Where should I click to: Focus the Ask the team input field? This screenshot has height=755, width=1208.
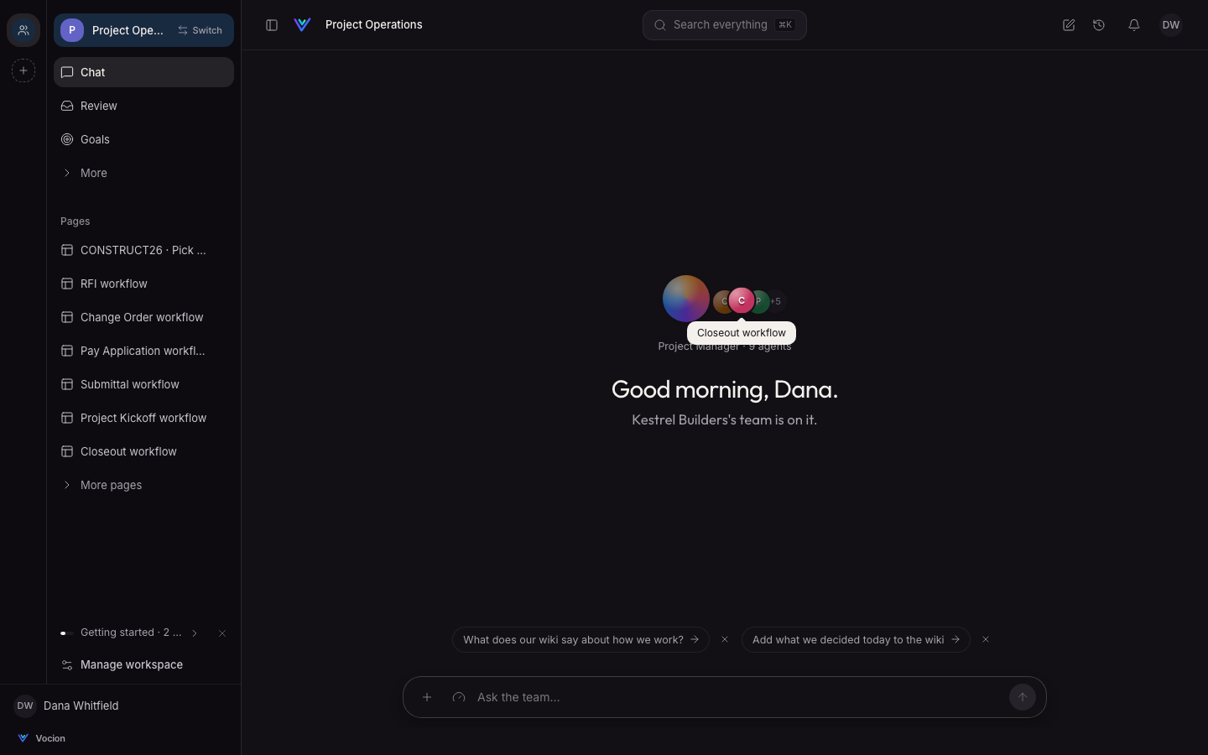pos(738,697)
